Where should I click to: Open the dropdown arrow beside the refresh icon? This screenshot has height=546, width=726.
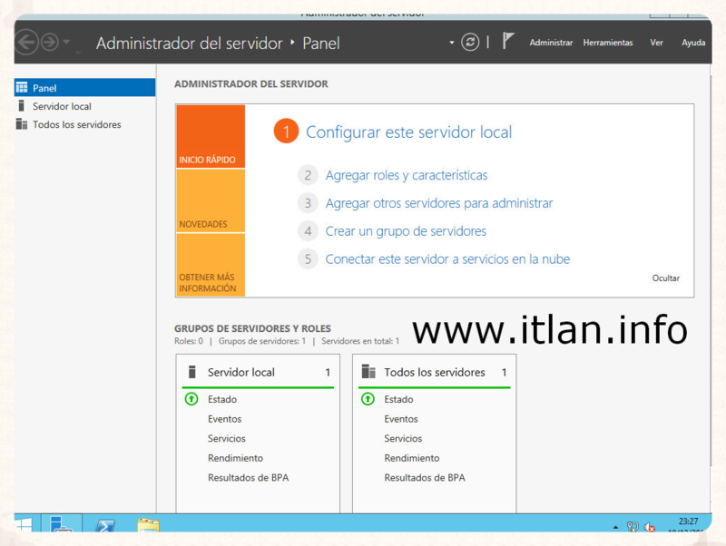[451, 42]
